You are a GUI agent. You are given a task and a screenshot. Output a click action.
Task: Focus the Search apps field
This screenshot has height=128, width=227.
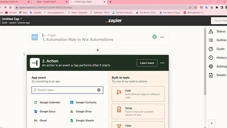tap(67, 90)
